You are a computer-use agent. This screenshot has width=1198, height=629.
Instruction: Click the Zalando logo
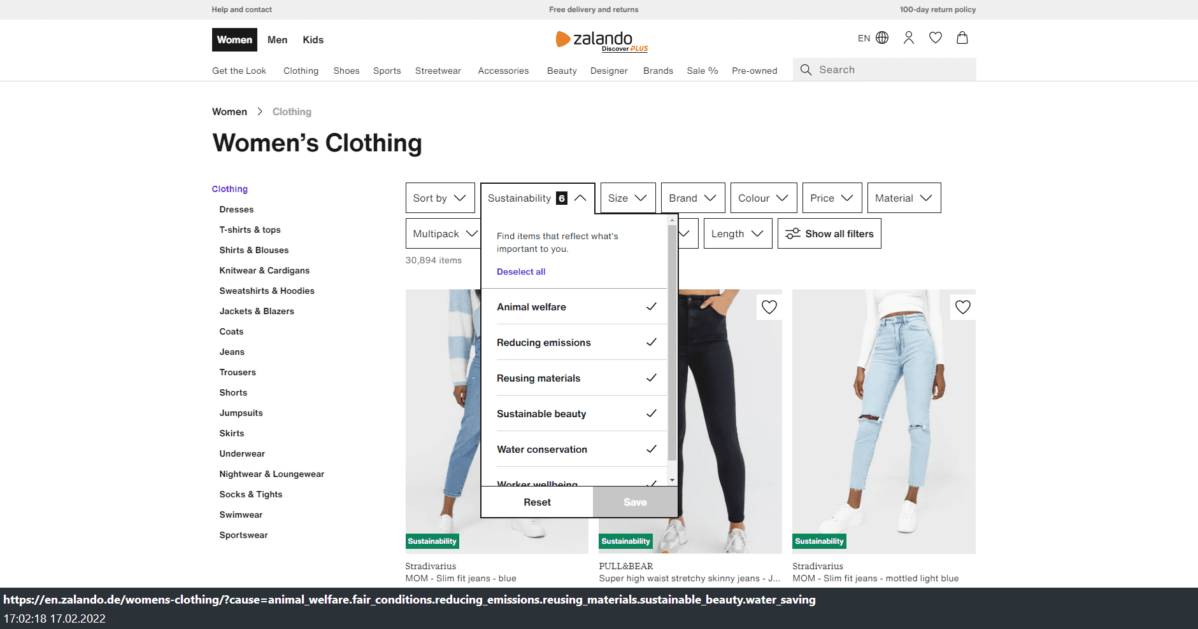[602, 40]
